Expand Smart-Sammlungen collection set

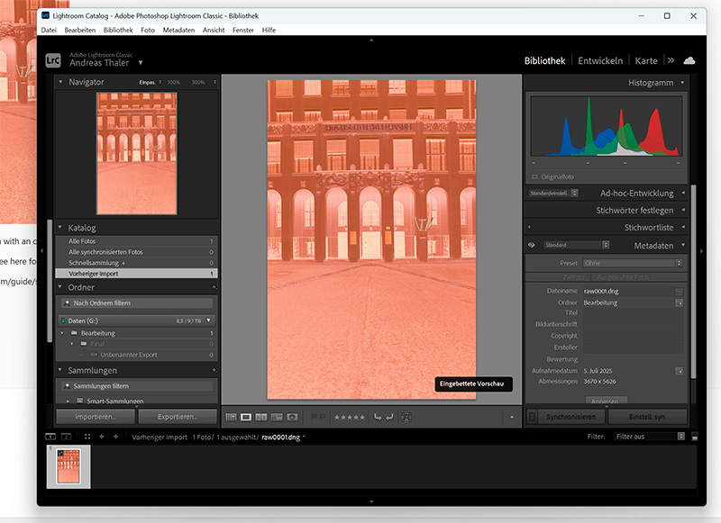coord(68,401)
